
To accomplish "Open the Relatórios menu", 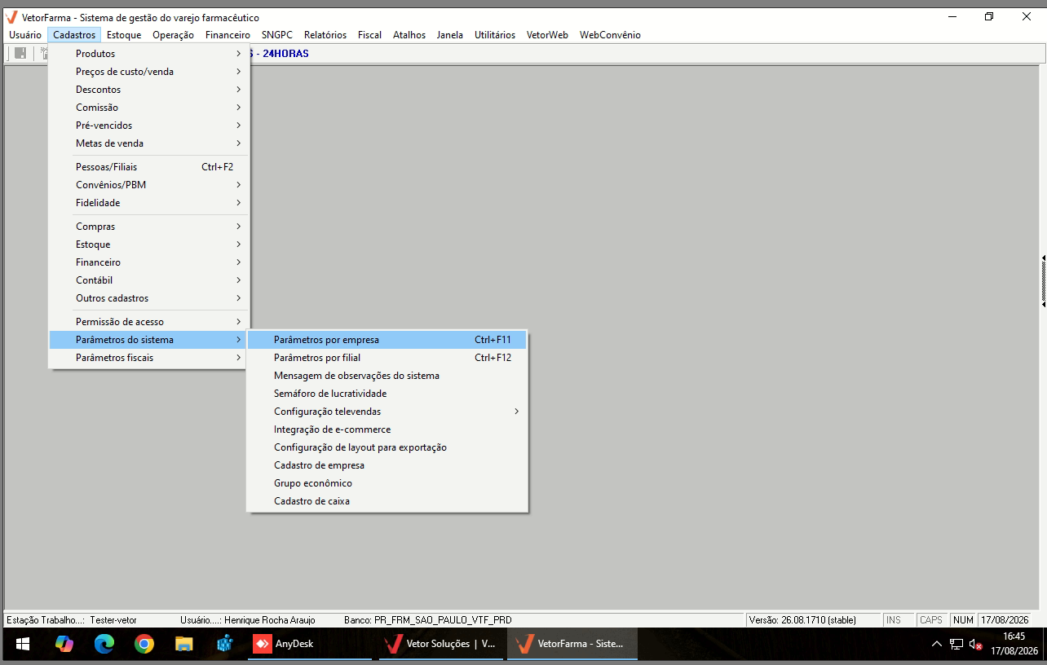I will point(325,35).
